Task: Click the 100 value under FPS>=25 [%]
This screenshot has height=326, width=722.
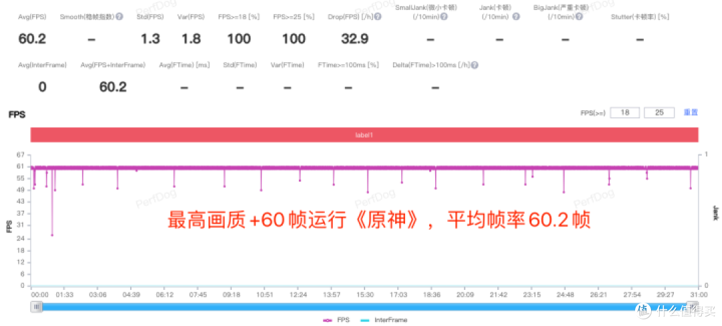Action: (293, 39)
